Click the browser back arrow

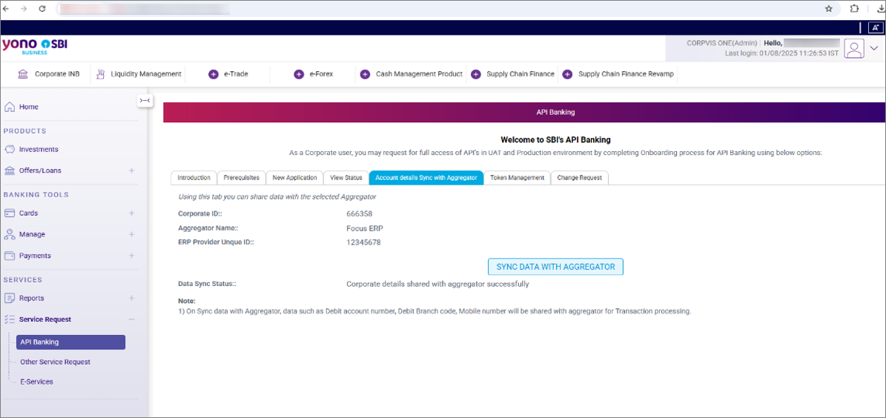[x=6, y=8]
